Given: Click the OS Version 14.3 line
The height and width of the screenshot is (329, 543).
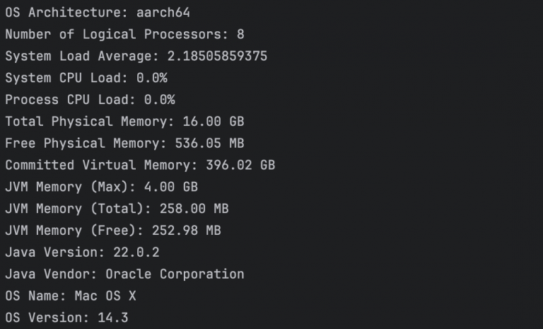Looking at the screenshot, I should tap(66, 318).
